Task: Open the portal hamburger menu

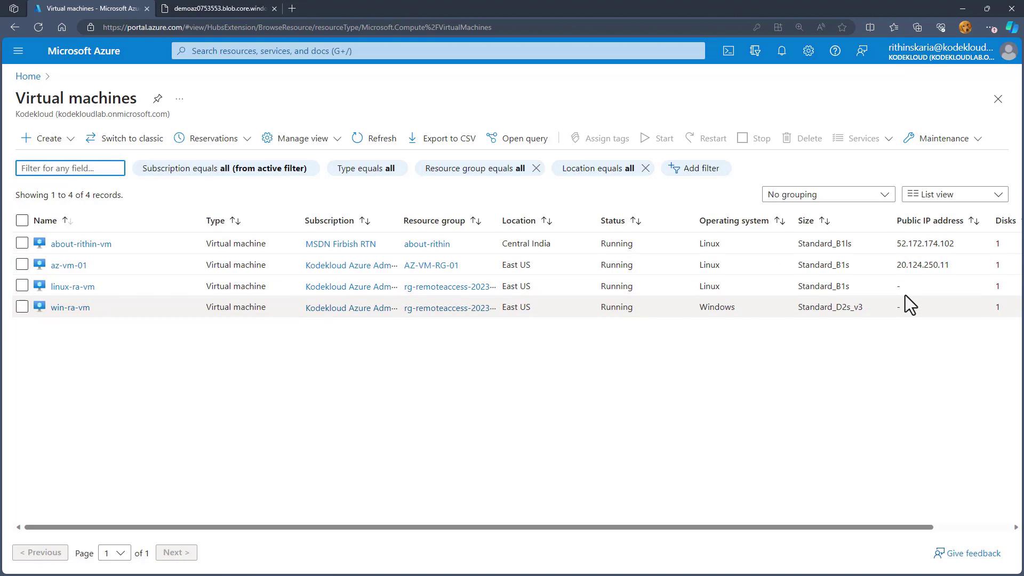Action: pyautogui.click(x=18, y=51)
